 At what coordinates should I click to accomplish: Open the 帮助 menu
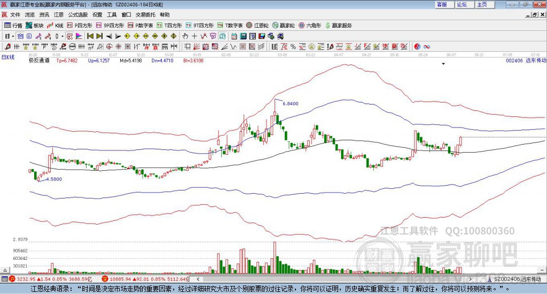pyautogui.click(x=165, y=14)
